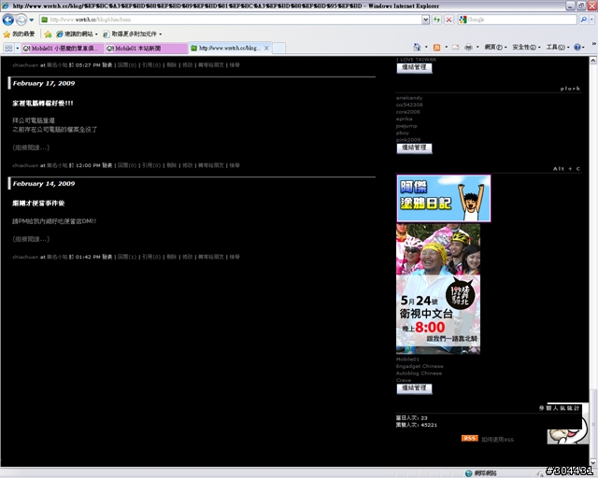Click 刪除 on the 12:00 PM post
Image resolution: width=598 pixels, height=478 pixels.
[x=172, y=165]
